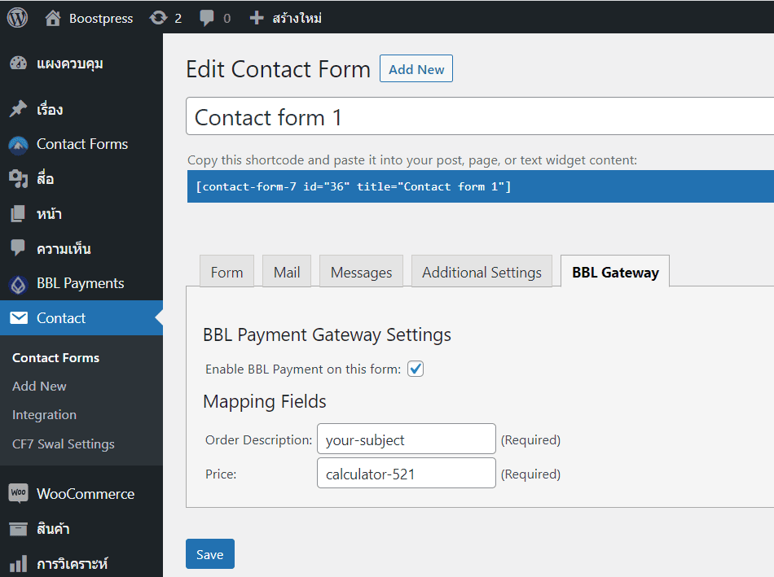Open the comments bubble icon in admin bar
This screenshot has width=774, height=577.
[x=207, y=17]
